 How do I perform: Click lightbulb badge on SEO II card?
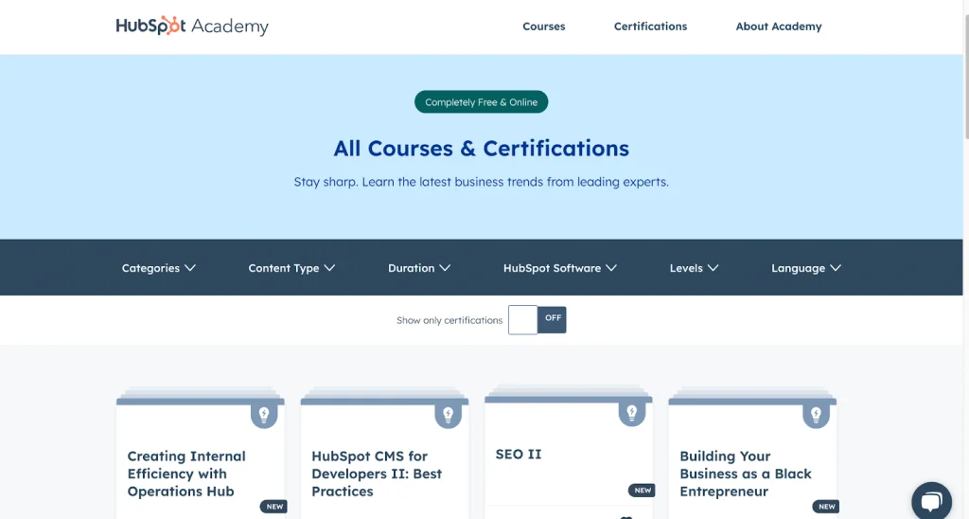631,413
